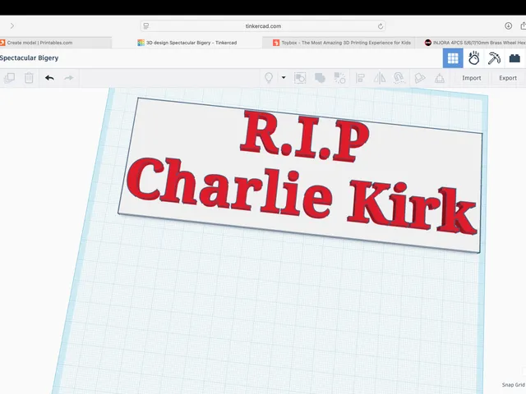This screenshot has width=526, height=394.
Task: Click the Send to icon next to Import
Action: pyautogui.click(x=440, y=78)
